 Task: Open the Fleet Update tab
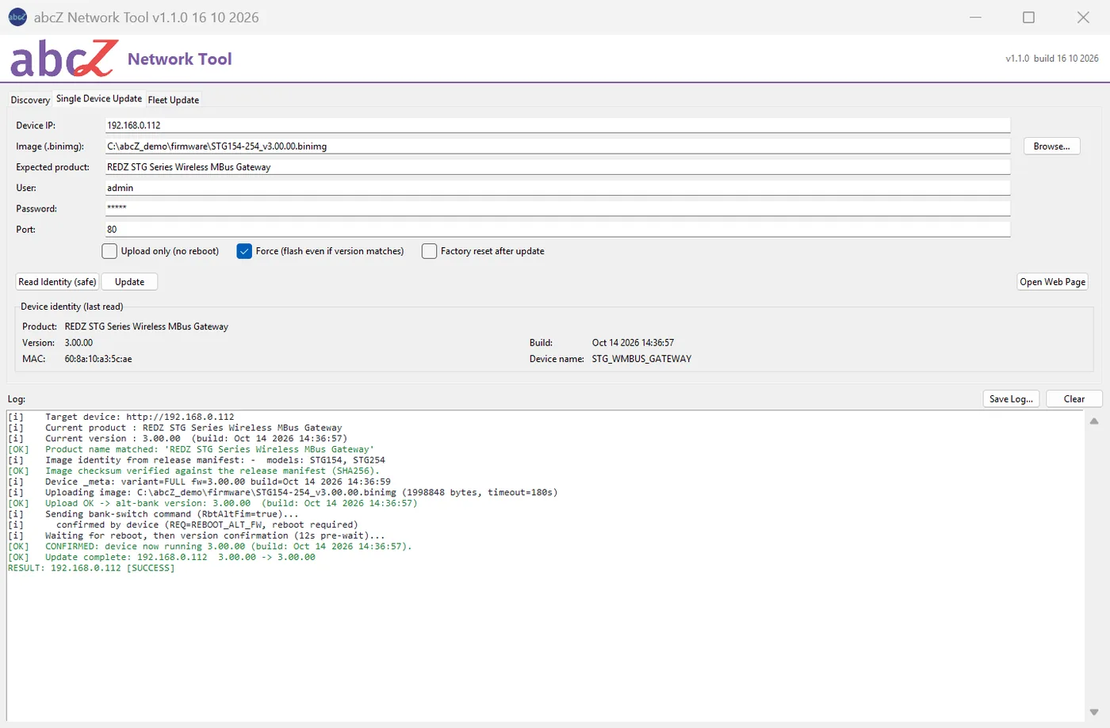[x=174, y=100]
